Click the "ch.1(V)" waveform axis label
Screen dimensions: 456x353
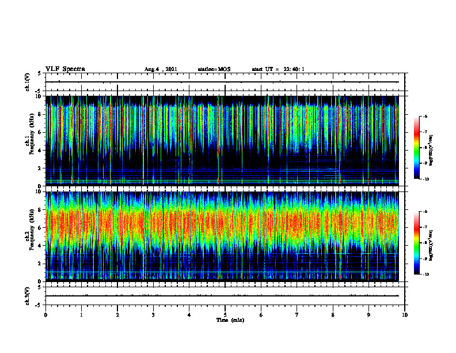[27, 82]
